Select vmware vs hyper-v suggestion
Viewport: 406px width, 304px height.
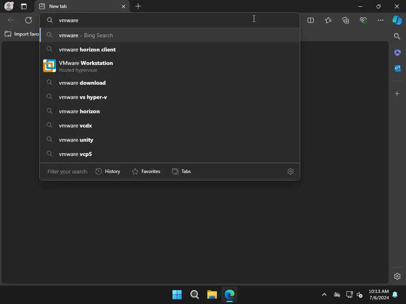[x=170, y=97]
